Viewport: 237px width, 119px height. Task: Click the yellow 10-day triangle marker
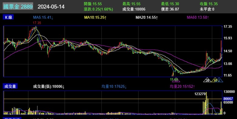pyautogui.click(x=215, y=80)
